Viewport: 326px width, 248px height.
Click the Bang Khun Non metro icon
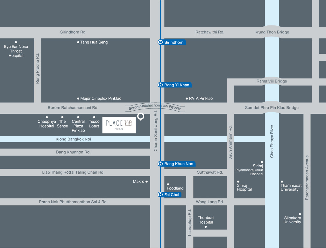[160, 164]
